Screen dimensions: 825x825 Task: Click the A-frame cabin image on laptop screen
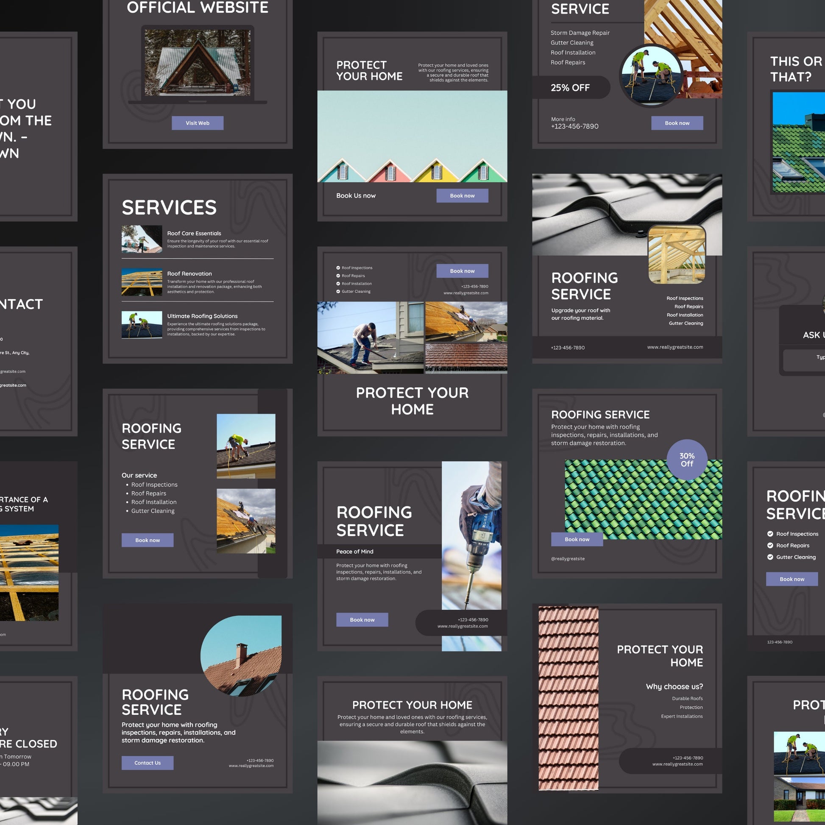[197, 63]
